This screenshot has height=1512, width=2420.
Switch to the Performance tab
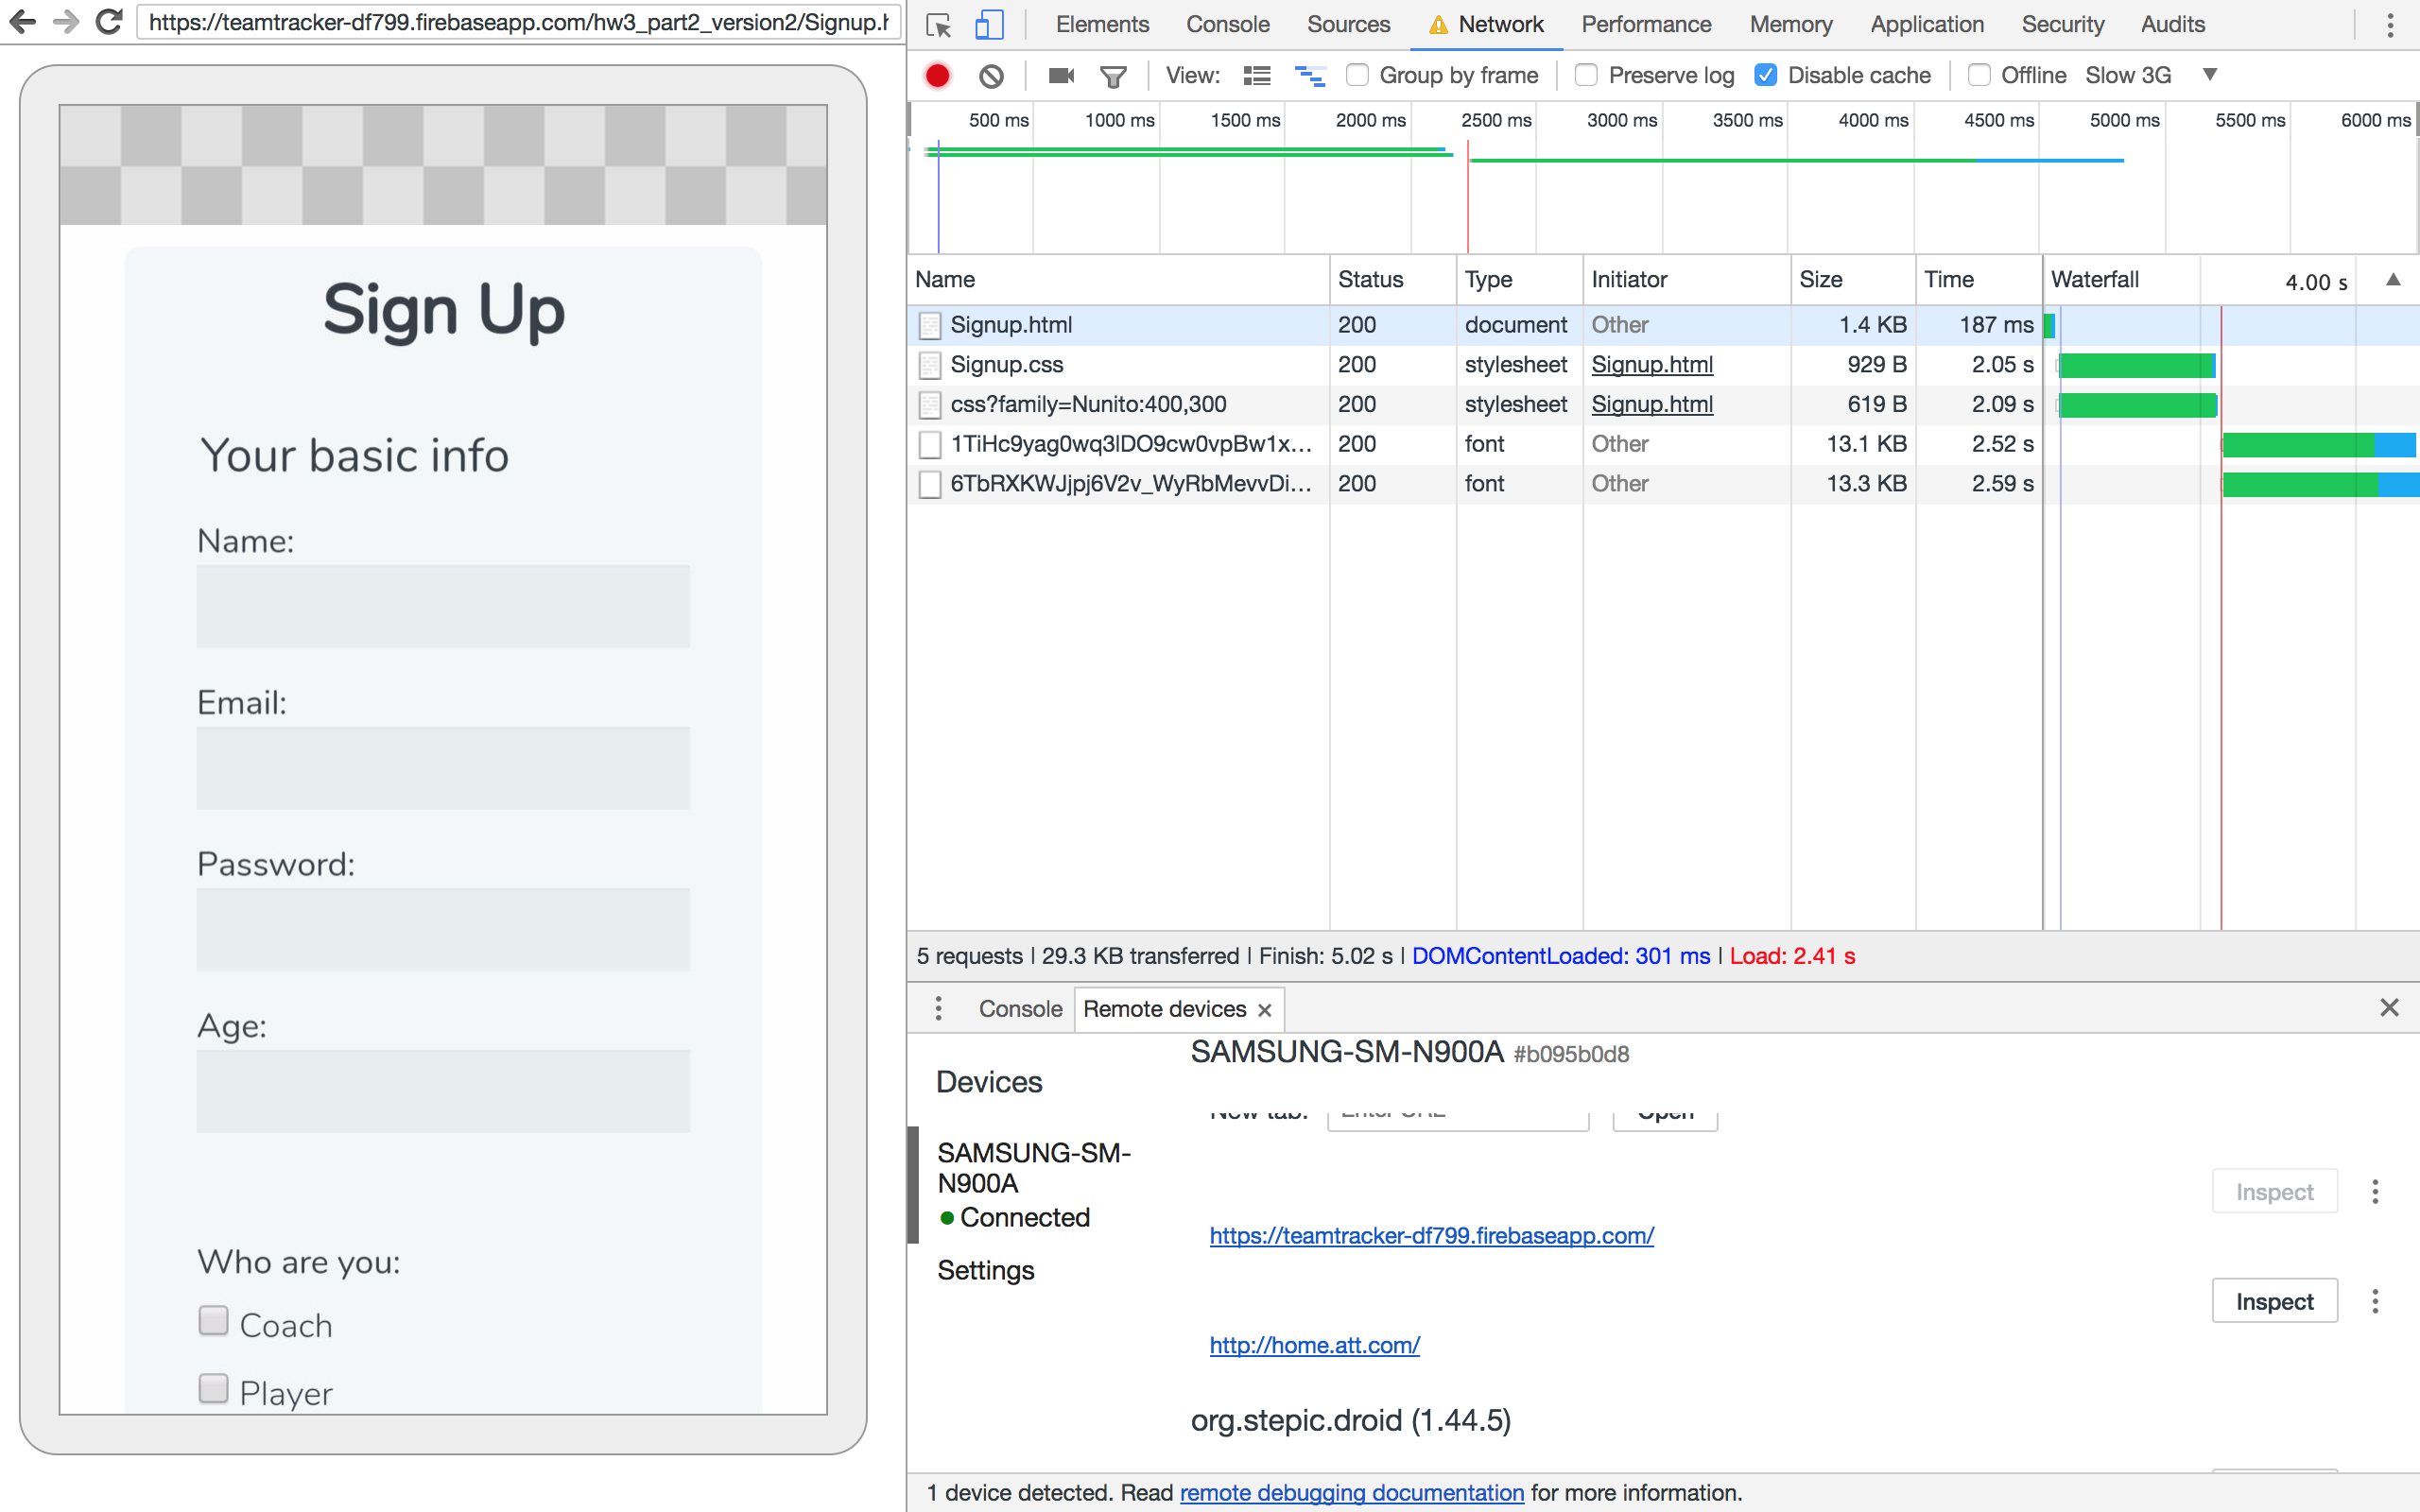(1646, 24)
